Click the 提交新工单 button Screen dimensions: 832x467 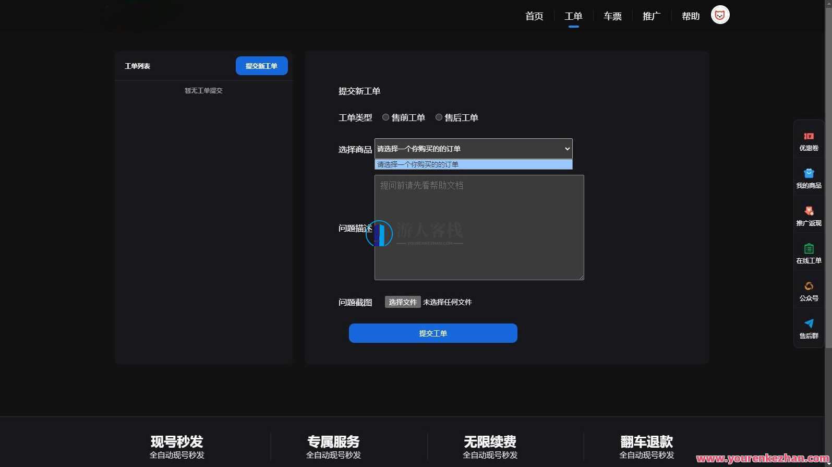261,66
